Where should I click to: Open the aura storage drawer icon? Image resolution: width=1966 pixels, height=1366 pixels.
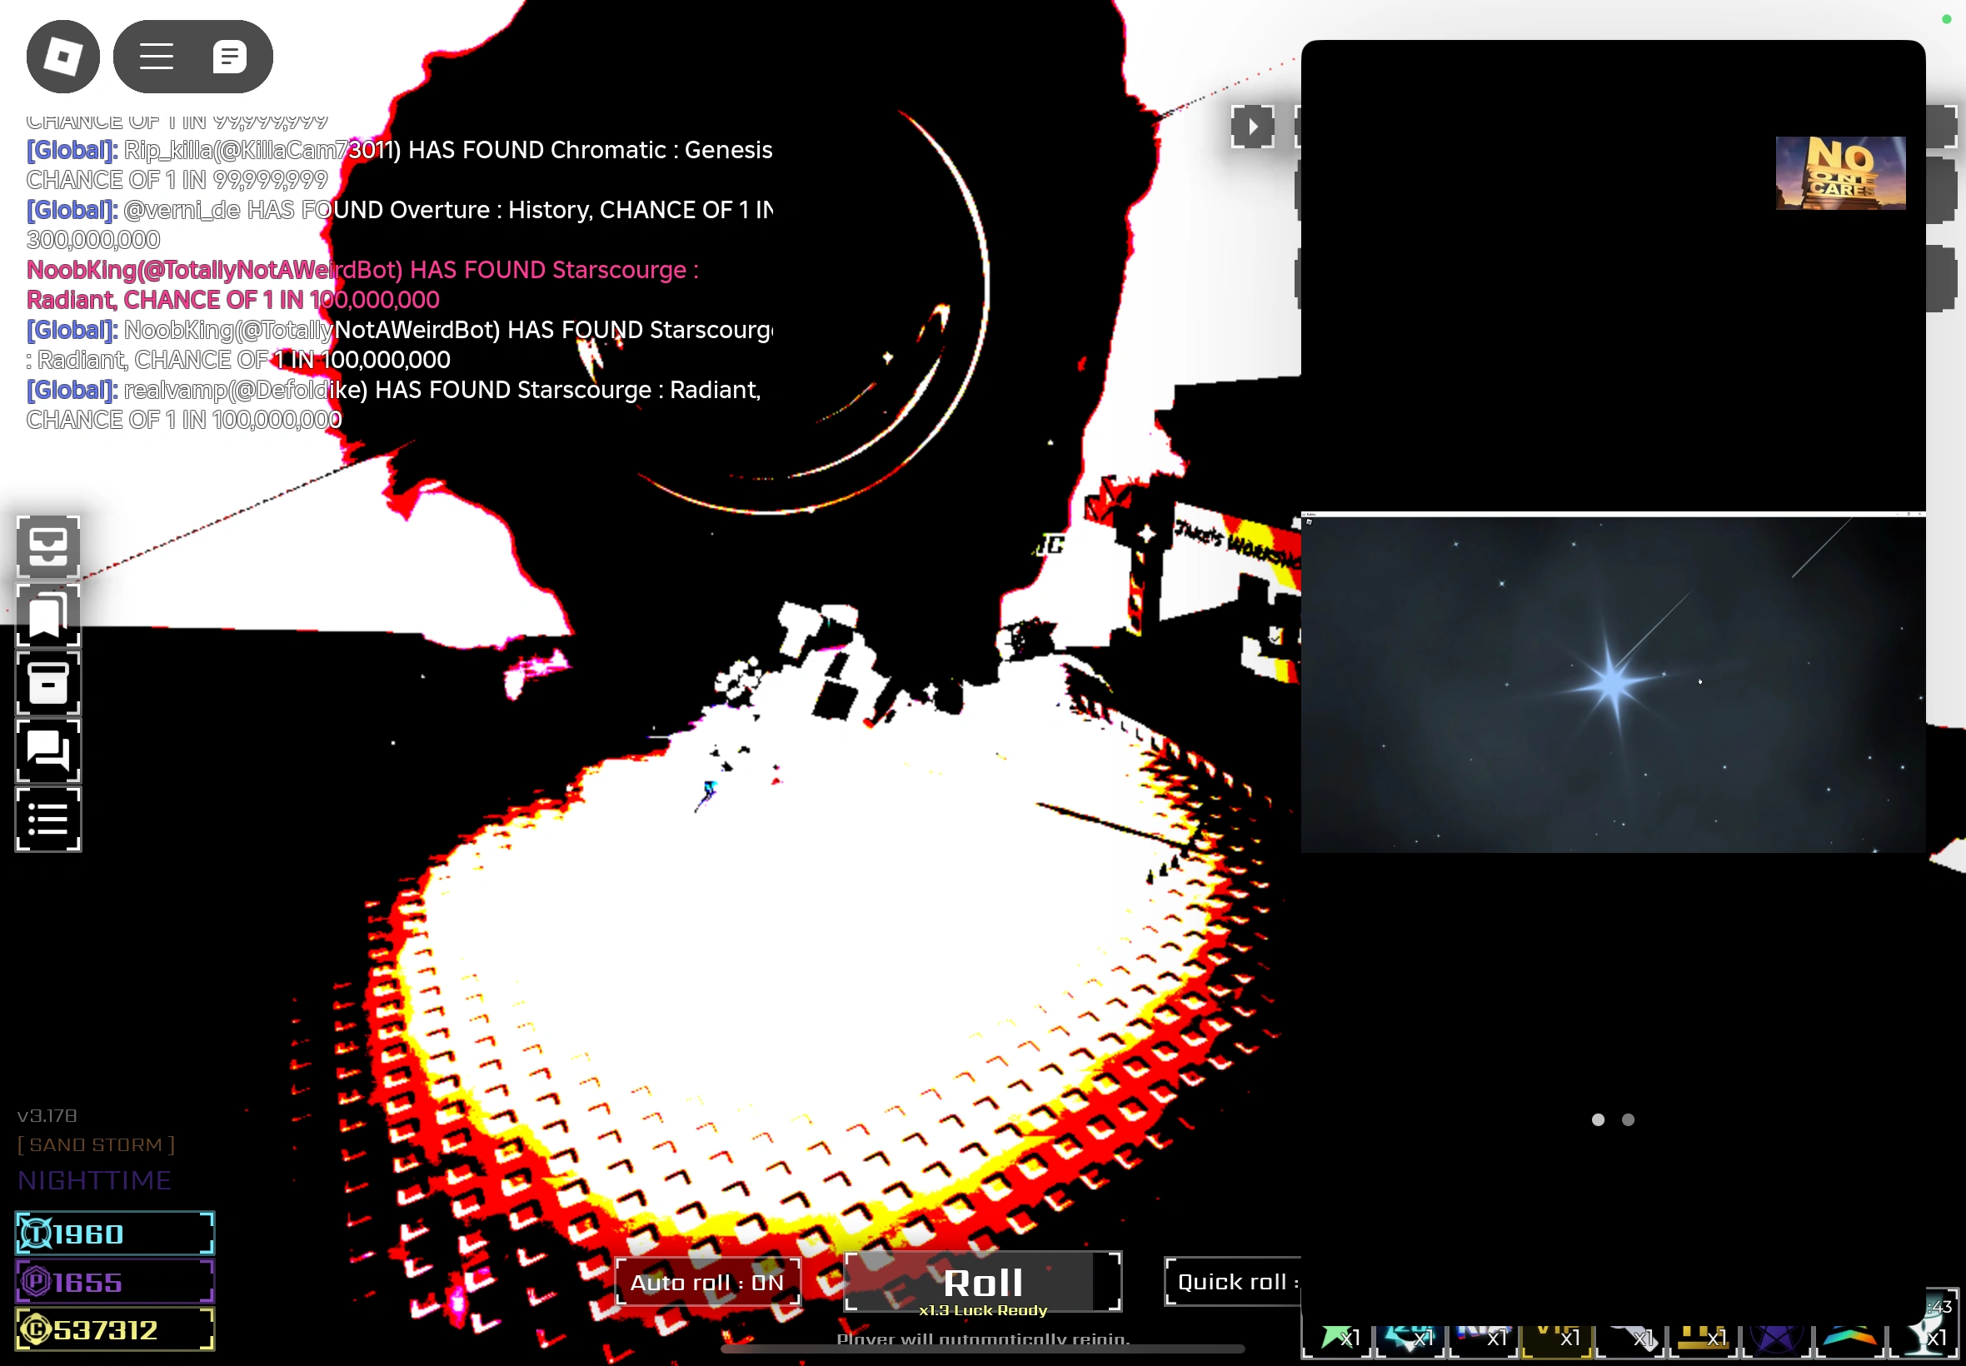[x=48, y=547]
